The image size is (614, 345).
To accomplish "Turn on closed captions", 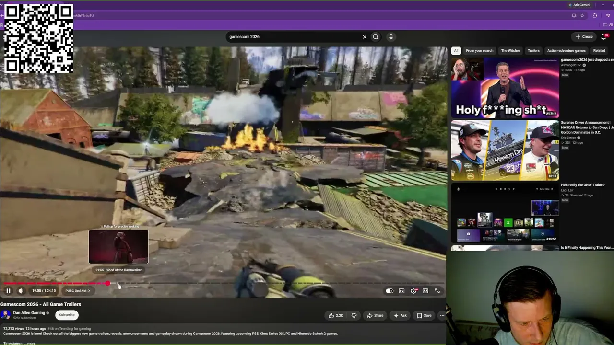I will [x=401, y=291].
